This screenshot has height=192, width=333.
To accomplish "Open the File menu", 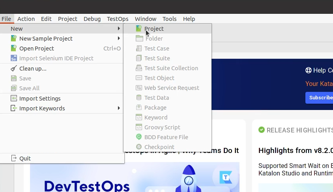I will [x=6, y=19].
